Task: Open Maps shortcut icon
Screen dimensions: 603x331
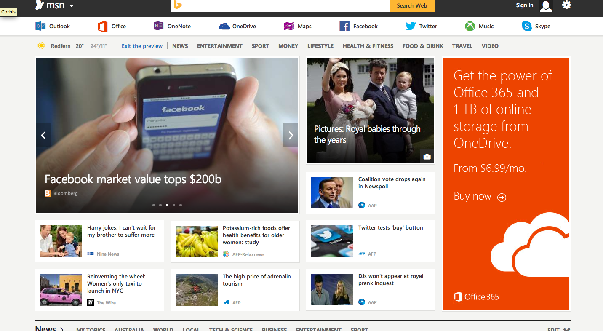Action: 289,26
